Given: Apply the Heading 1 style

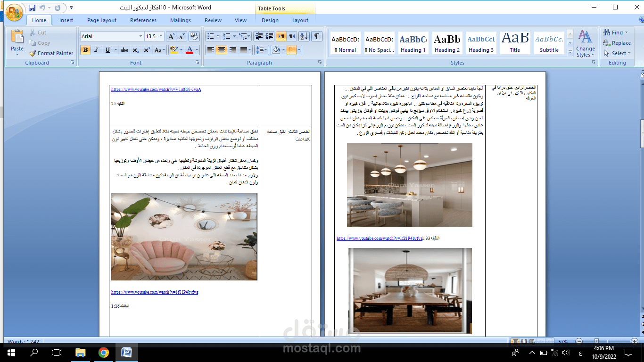Looking at the screenshot, I should tap(413, 43).
